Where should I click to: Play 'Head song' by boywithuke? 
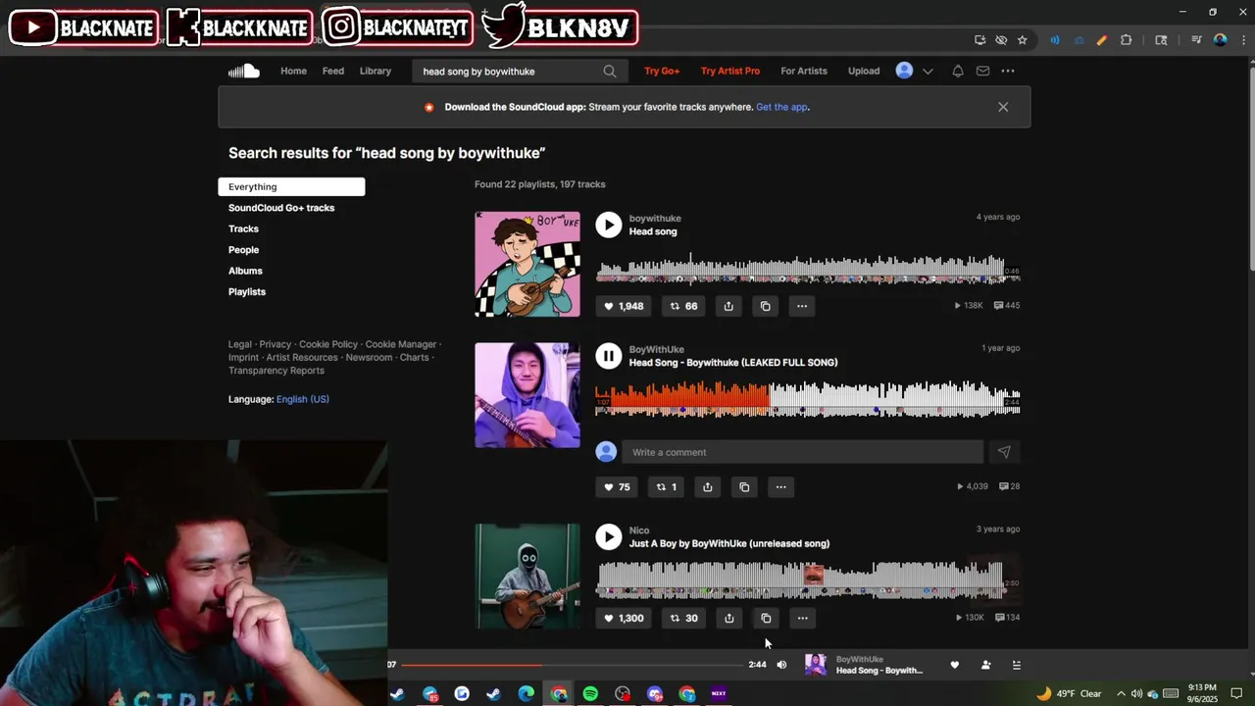tap(609, 225)
